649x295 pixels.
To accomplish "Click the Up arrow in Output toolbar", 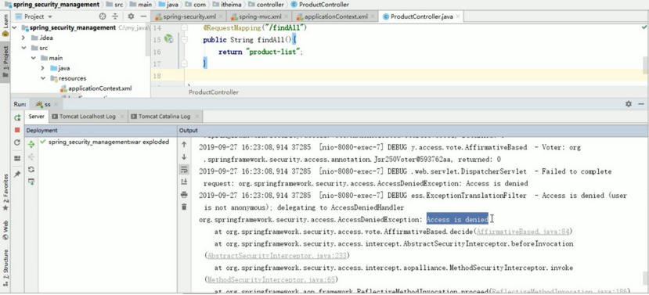I will [184, 145].
